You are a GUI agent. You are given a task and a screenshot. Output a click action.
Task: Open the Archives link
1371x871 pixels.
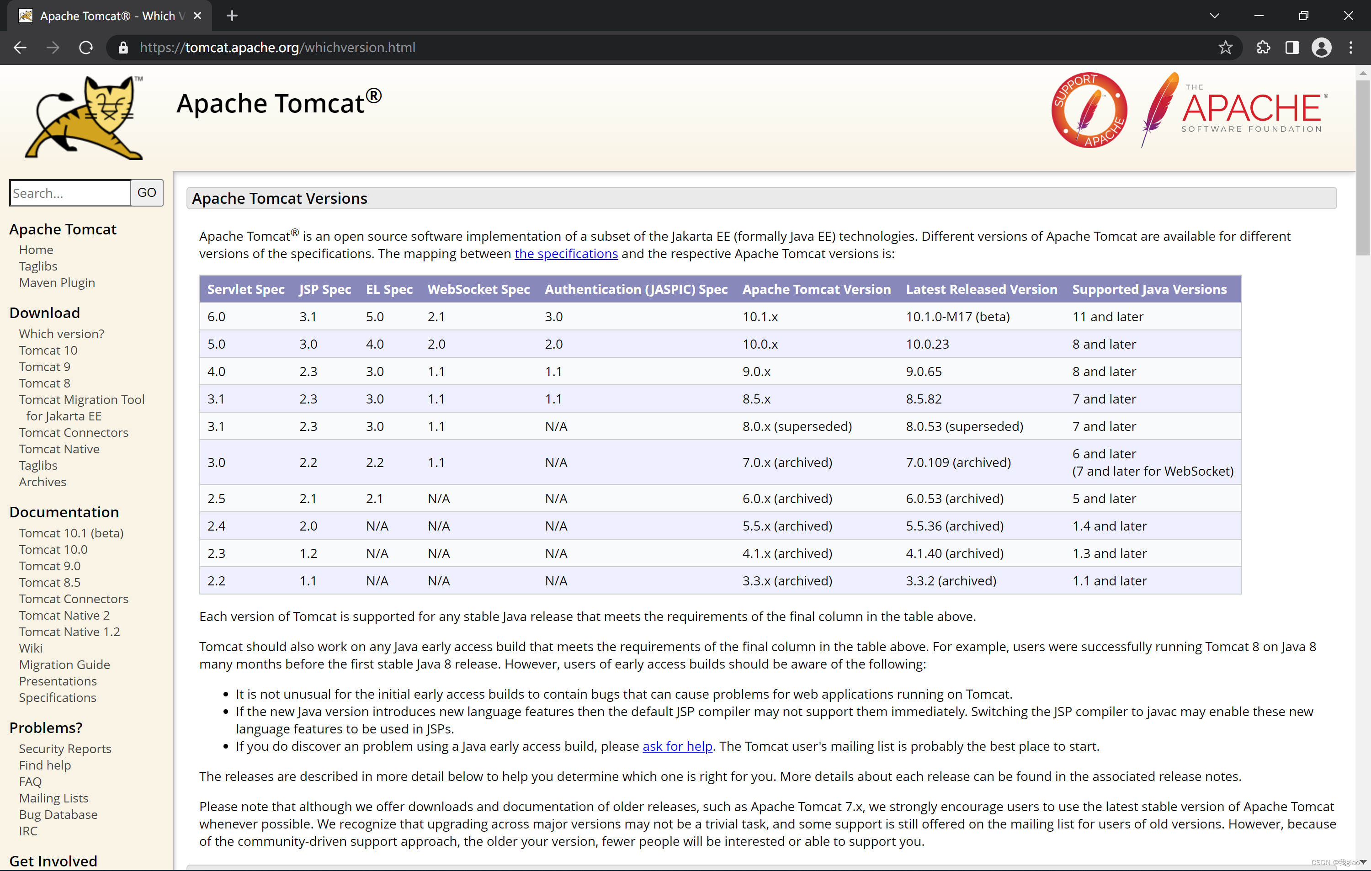[43, 483]
